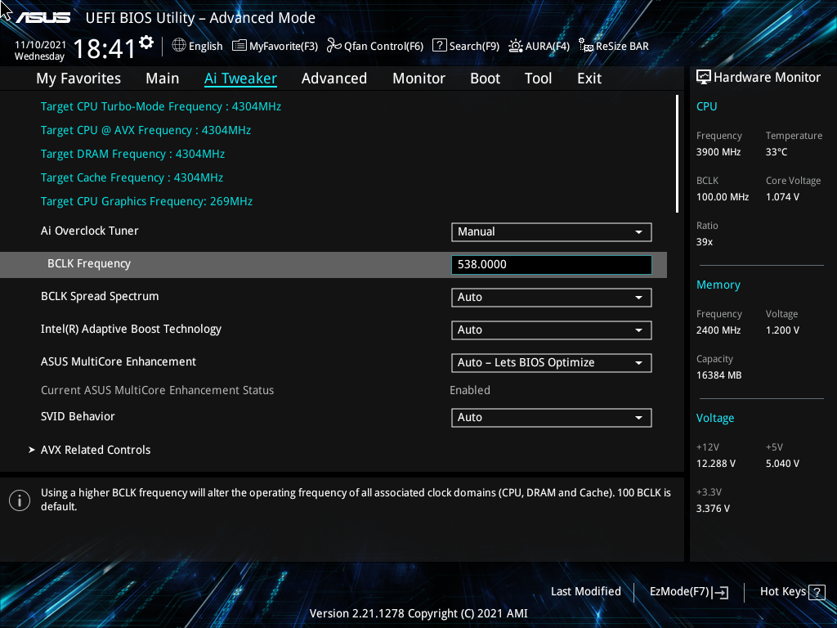Open the Tool tab

tap(538, 78)
